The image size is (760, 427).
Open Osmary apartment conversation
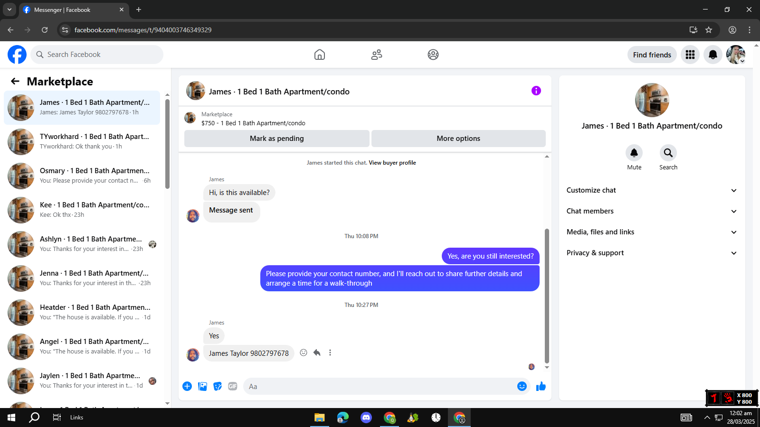pos(82,176)
